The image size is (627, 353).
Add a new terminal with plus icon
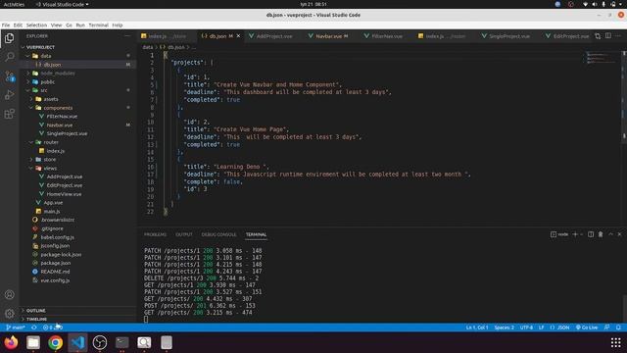click(x=575, y=234)
